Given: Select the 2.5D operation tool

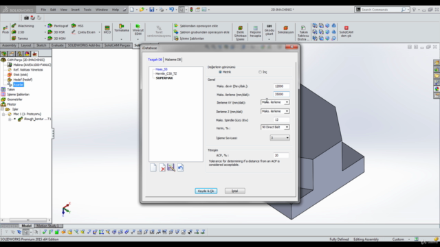Looking at the screenshot, I should (x=19, y=32).
